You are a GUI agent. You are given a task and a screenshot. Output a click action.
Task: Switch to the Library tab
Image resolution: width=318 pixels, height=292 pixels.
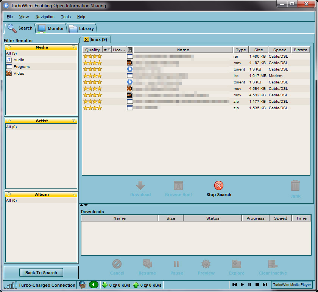(x=81, y=28)
